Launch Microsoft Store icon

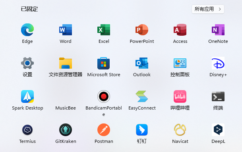pyautogui.click(x=104, y=63)
